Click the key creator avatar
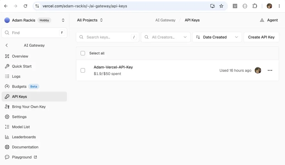Image resolution: width=285 pixels, height=165 pixels. [x=258, y=70]
